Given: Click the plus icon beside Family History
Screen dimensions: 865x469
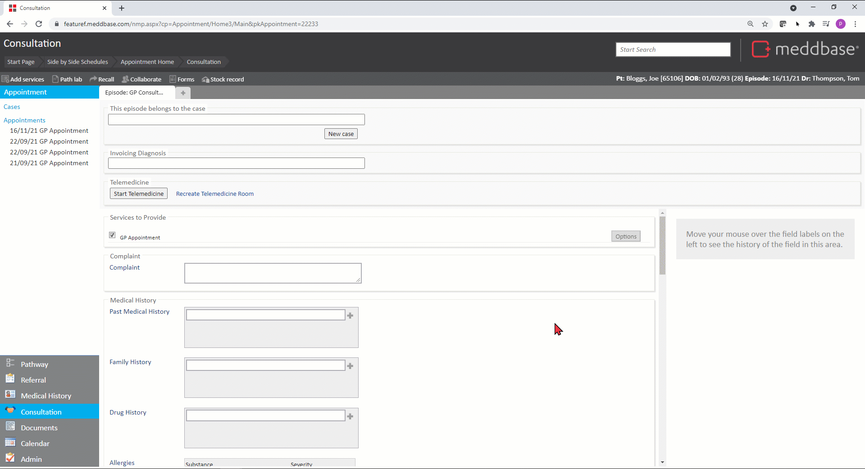Looking at the screenshot, I should click(350, 366).
